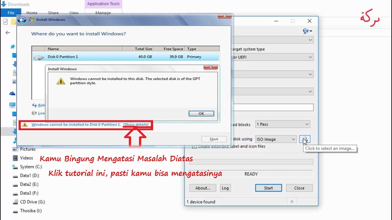Open the 1 Pass bad blocks dropdown
This screenshot has height=220, width=392.
click(283, 124)
